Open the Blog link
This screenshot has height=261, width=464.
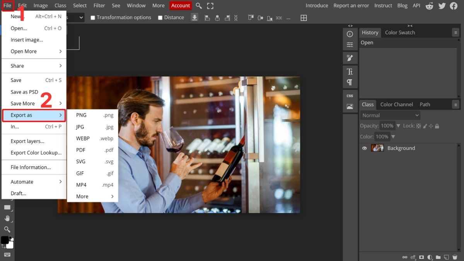[402, 5]
